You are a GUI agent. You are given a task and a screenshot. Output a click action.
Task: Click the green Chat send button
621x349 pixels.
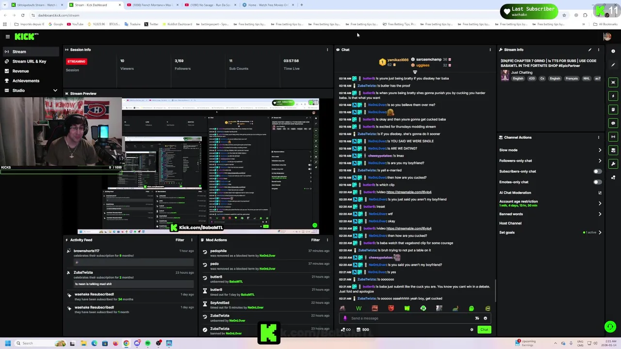click(x=484, y=330)
